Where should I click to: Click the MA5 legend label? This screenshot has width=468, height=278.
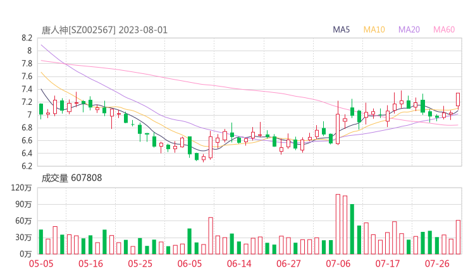pos(341,30)
